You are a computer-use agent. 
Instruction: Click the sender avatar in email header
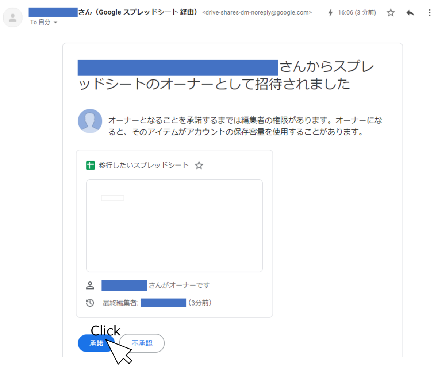[x=13, y=18]
